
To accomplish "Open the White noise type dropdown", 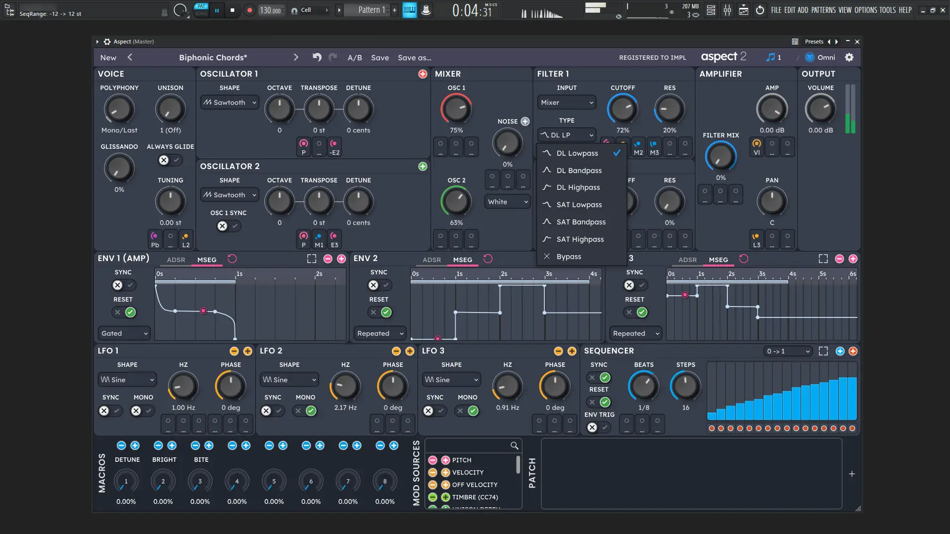I will [507, 202].
